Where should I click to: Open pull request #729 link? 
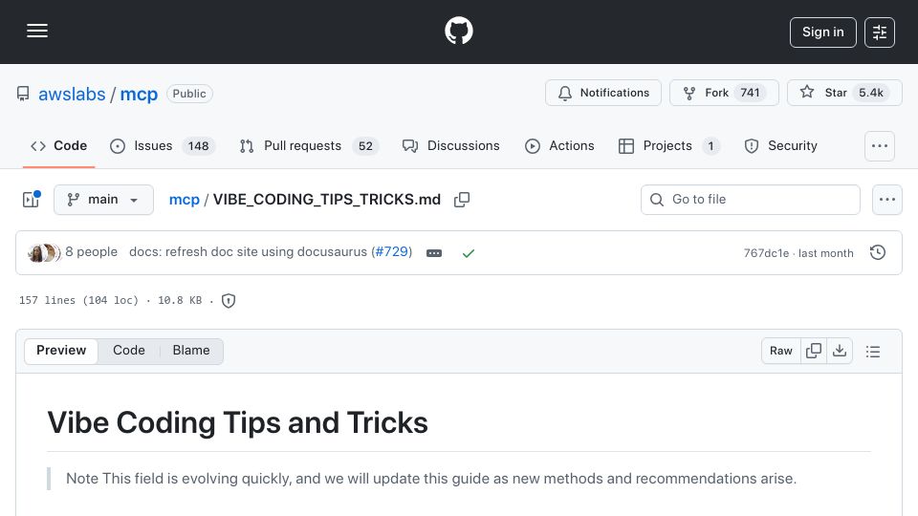392,251
